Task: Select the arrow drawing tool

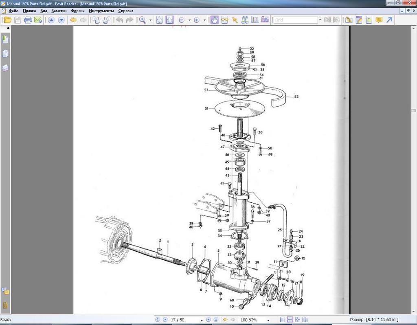Action: click(x=389, y=20)
